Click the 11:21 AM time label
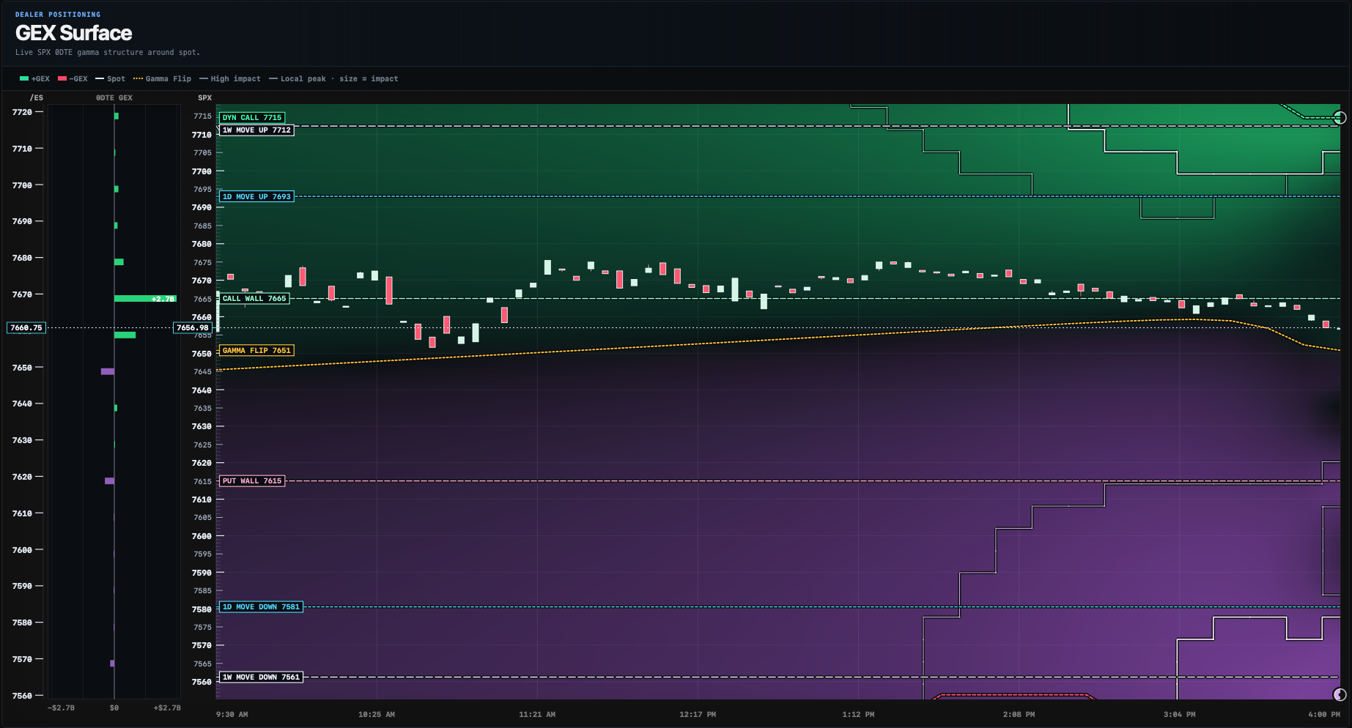The height and width of the screenshot is (728, 1352). point(537,714)
